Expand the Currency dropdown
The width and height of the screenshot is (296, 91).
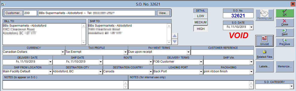click(x=63, y=52)
